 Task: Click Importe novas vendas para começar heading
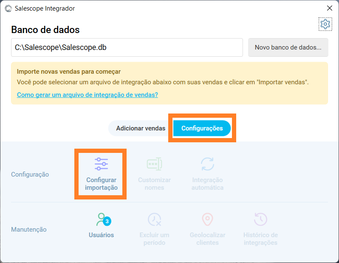pos(69,72)
